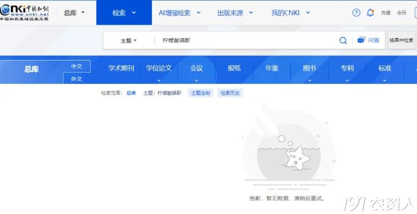
Task: Click 结果中检索 button
Action: pyautogui.click(x=401, y=40)
